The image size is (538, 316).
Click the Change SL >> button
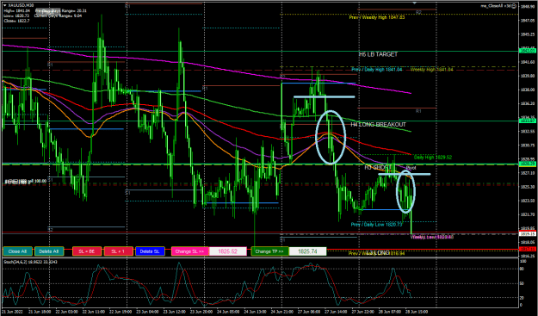tap(189, 251)
